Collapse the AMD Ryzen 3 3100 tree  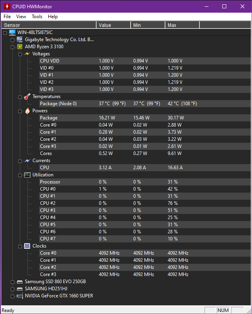12,47
